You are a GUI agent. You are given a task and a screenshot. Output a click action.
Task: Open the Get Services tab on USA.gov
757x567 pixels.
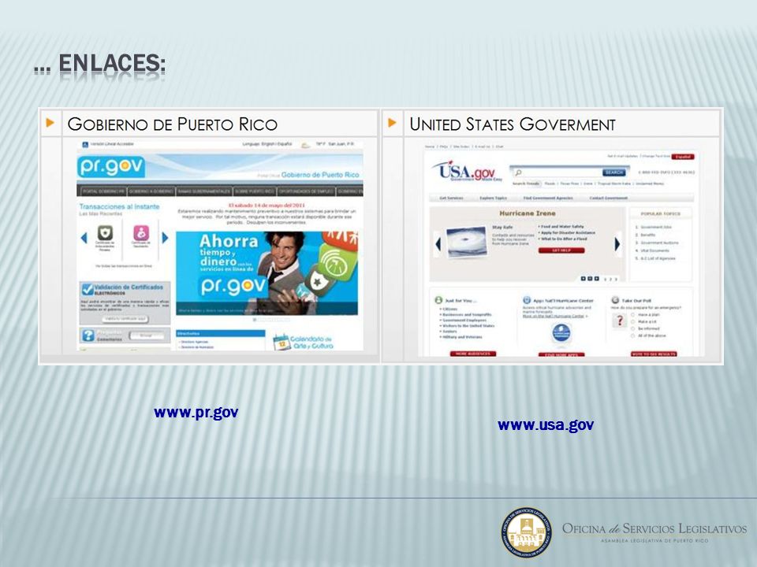(x=451, y=198)
